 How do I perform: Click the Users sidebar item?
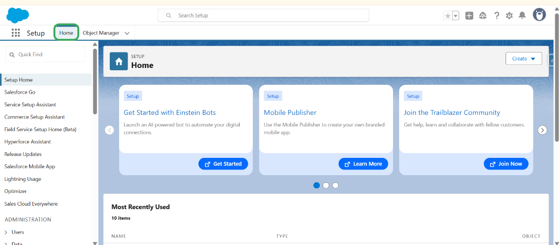pyautogui.click(x=18, y=232)
